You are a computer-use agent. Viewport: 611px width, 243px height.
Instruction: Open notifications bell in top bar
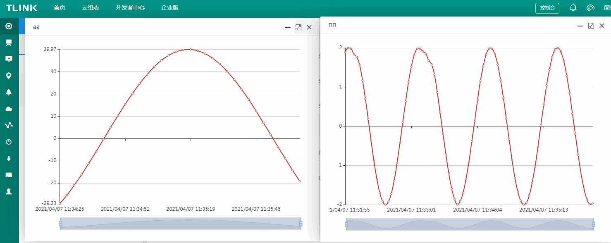click(573, 8)
